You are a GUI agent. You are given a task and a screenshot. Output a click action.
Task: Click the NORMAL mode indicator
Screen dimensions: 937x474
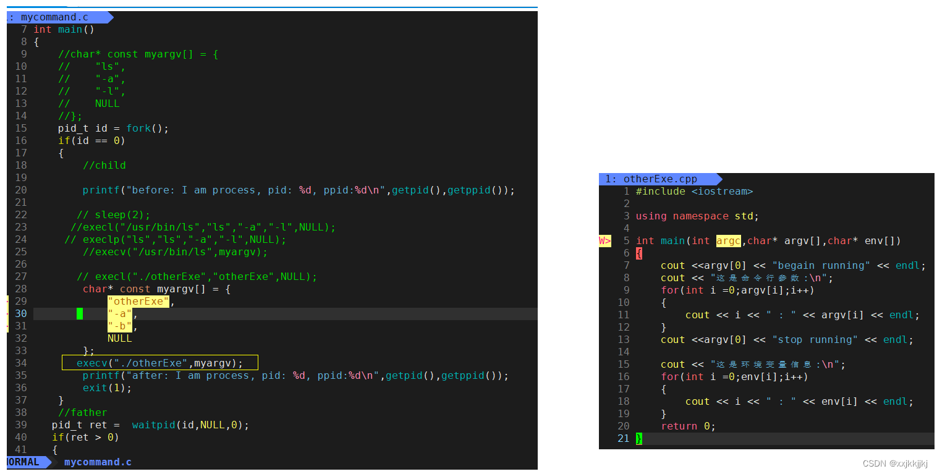(25, 462)
